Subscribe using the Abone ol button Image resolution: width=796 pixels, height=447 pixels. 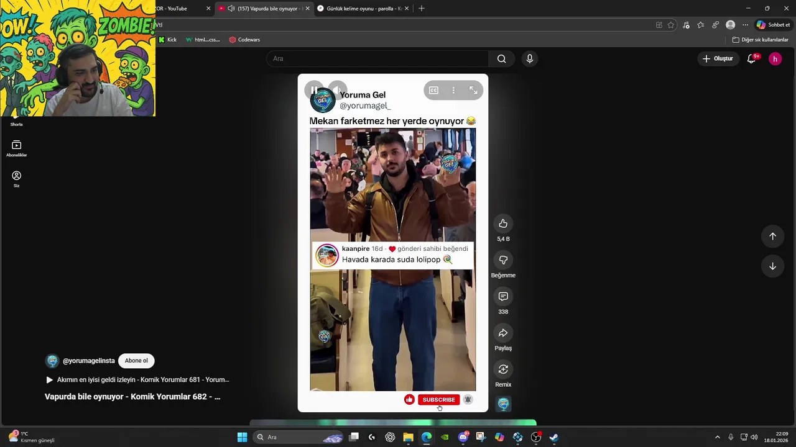pyautogui.click(x=136, y=361)
